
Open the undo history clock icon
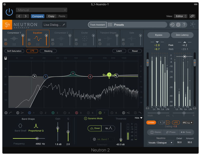tap(172, 25)
